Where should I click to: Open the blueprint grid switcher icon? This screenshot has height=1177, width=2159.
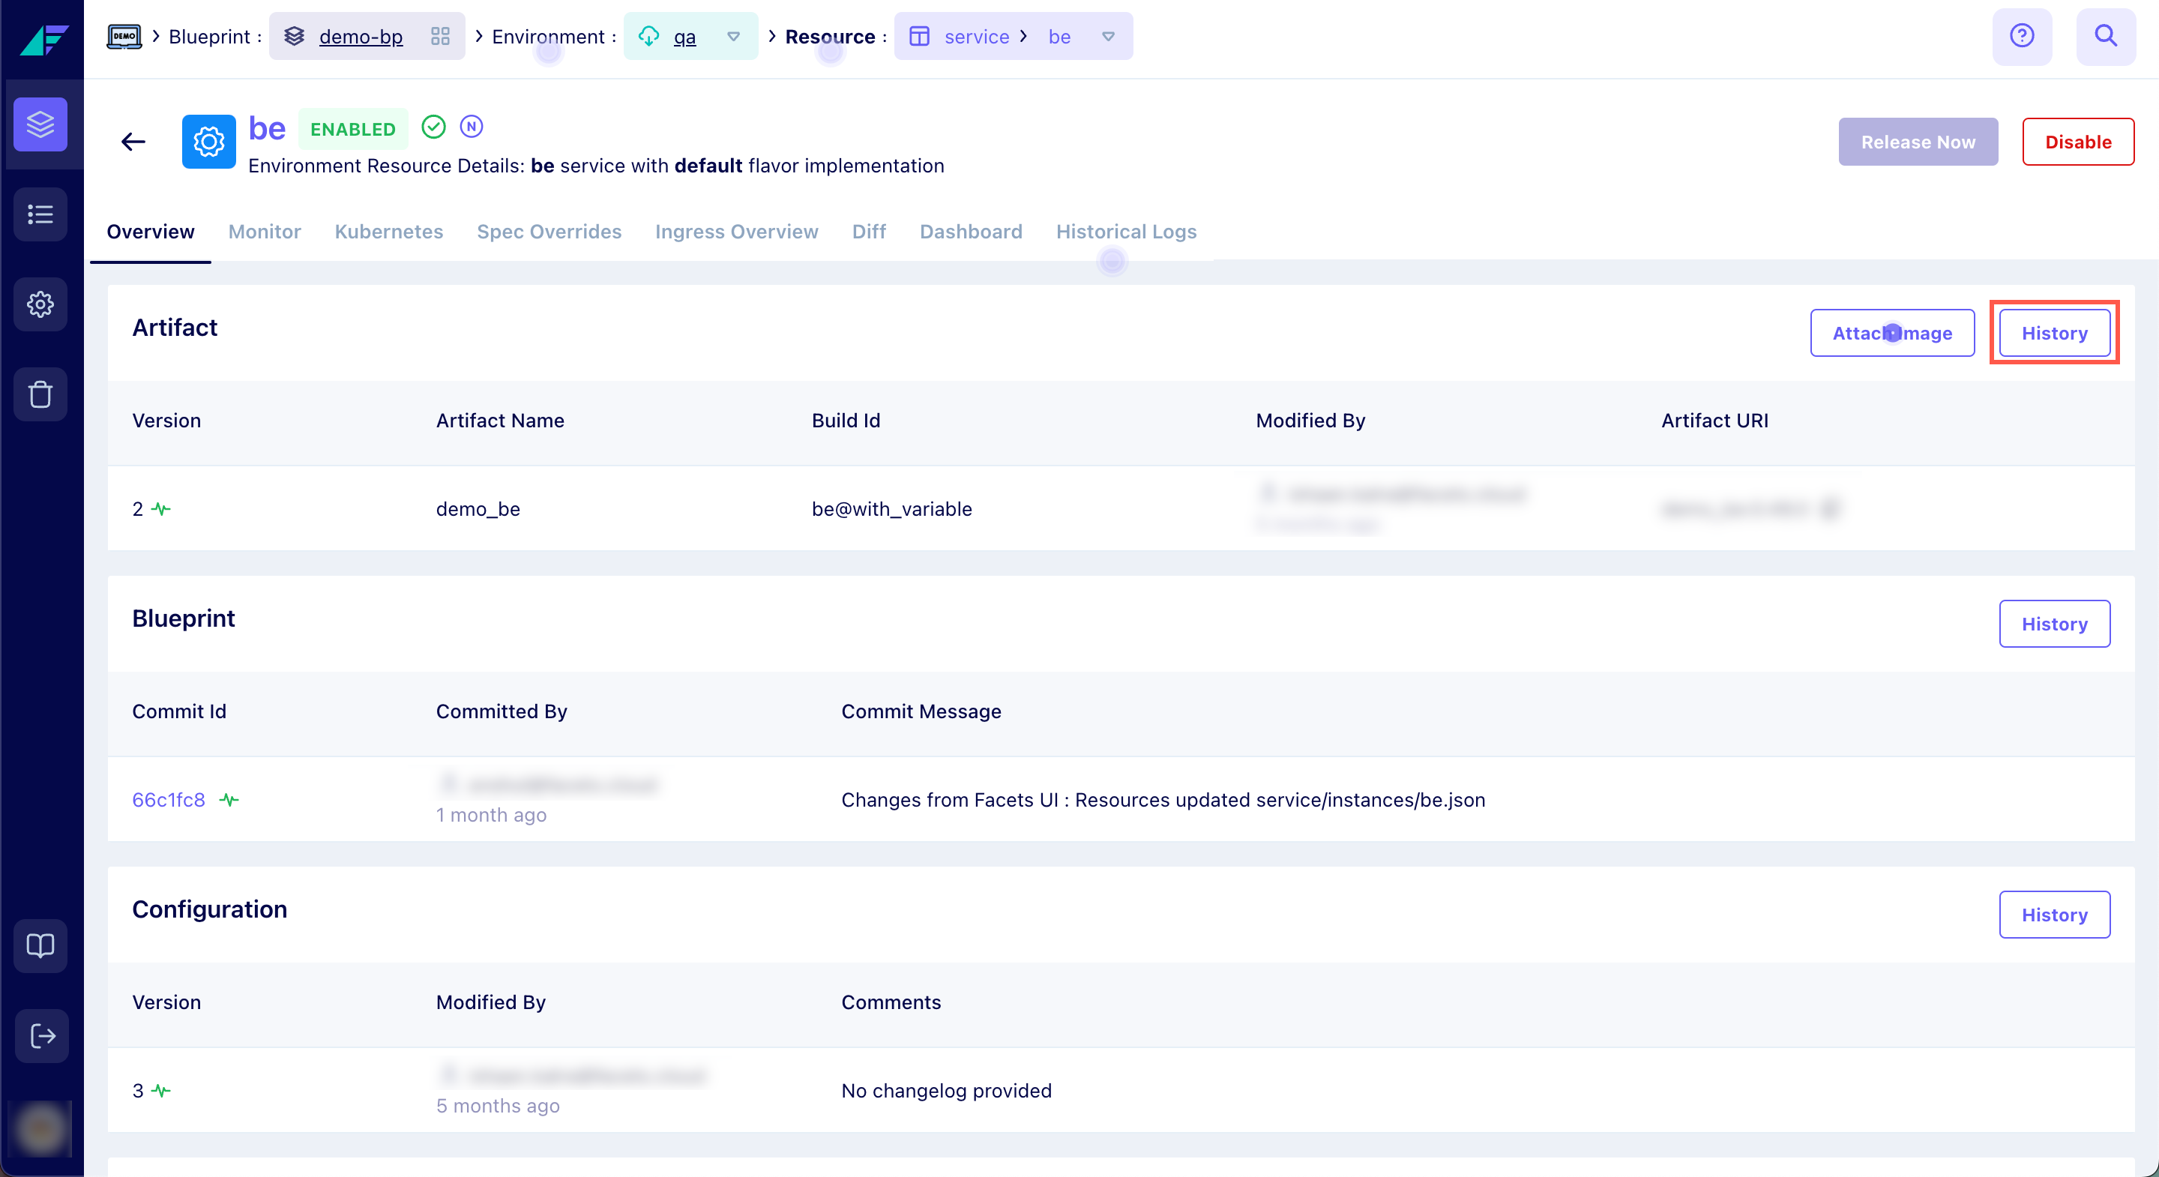tap(440, 36)
